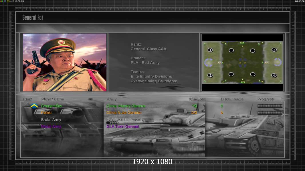This screenshot has width=305, height=171.
Task: Click the Elite Infantry Divisions tactics line
Action: point(151,76)
